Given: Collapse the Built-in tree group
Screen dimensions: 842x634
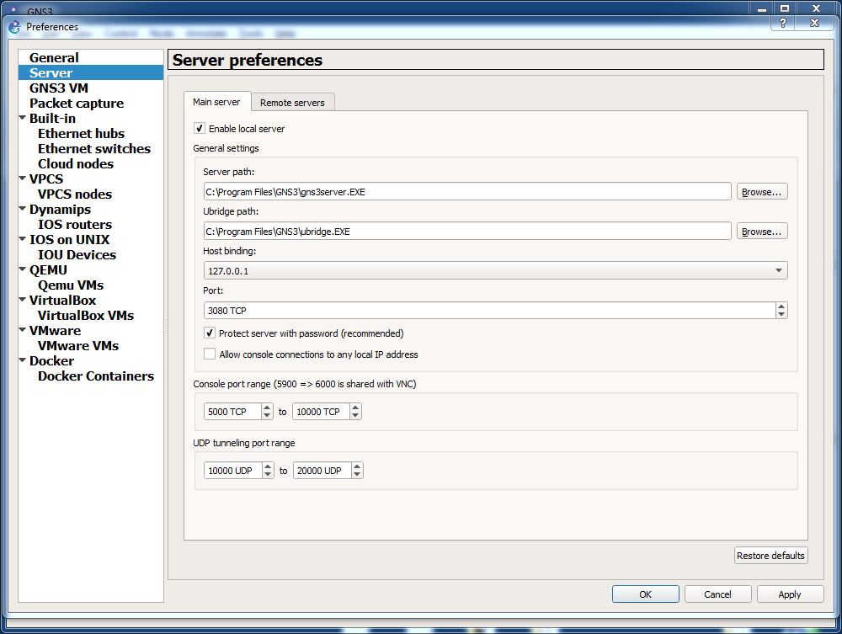Looking at the screenshot, I should tap(23, 118).
